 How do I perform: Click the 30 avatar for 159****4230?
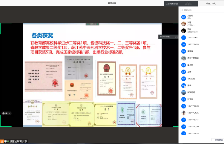[x=184, y=127]
